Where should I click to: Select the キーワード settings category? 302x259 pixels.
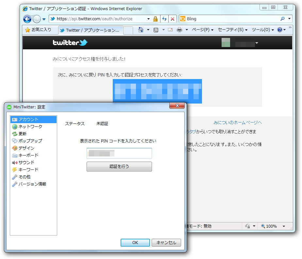(x=26, y=170)
